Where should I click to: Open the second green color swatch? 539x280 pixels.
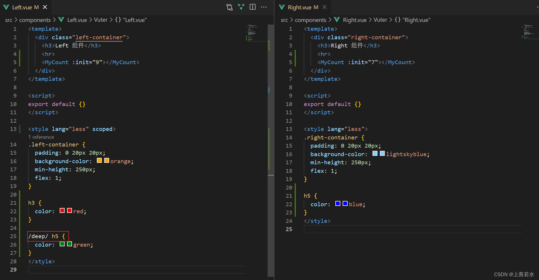tap(69, 244)
